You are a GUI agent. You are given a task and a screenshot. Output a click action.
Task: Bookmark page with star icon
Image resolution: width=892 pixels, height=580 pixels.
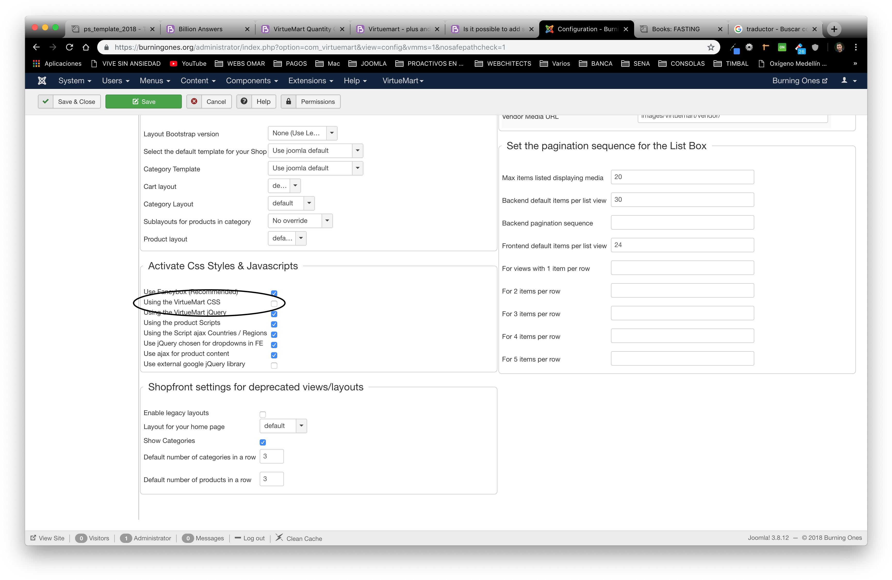(711, 47)
